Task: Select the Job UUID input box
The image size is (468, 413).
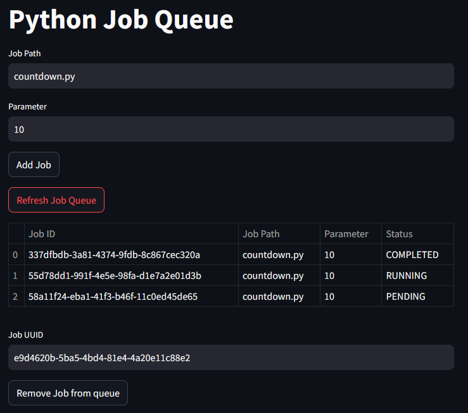Action: tap(231, 357)
